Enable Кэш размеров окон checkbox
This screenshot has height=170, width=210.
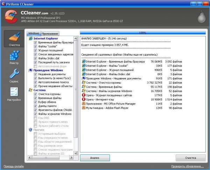click(x=35, y=146)
